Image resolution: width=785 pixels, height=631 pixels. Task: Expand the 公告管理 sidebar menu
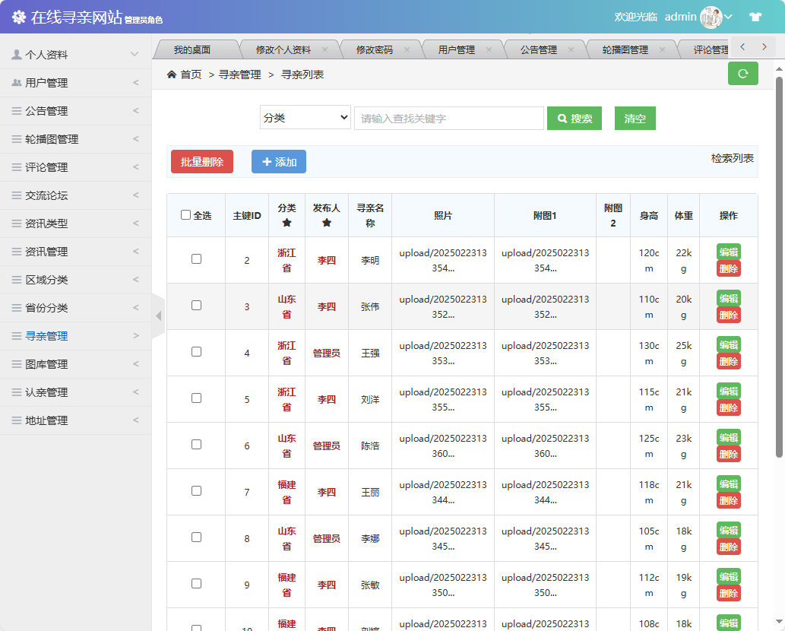46,110
